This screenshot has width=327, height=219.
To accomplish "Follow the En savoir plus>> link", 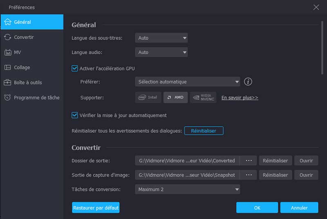I will coord(240,97).
